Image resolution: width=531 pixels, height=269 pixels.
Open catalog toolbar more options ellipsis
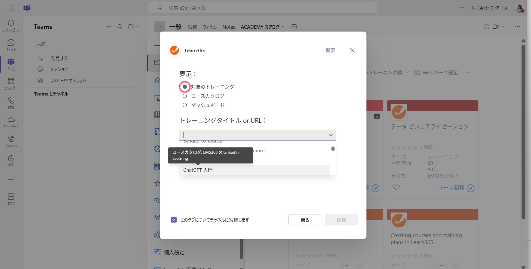[468, 73]
